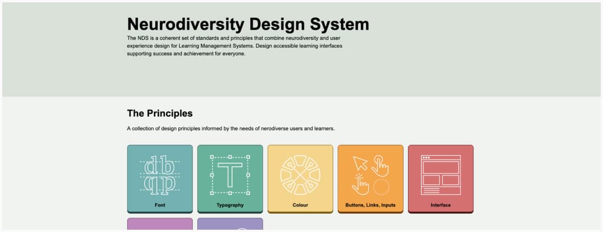Click the partially visible purple card
The width and height of the screenshot is (603, 232).
tap(230, 225)
